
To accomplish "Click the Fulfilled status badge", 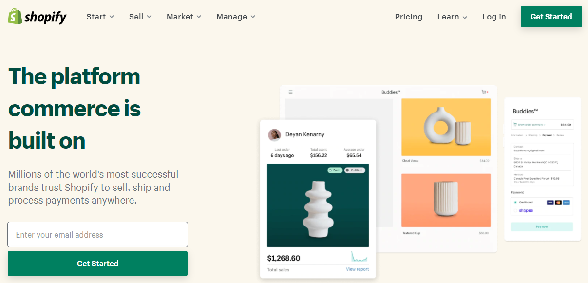I will 354,170.
